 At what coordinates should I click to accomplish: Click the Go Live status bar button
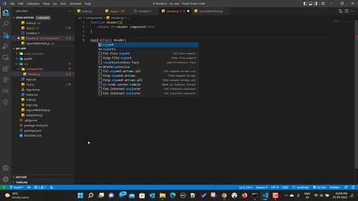(319, 188)
